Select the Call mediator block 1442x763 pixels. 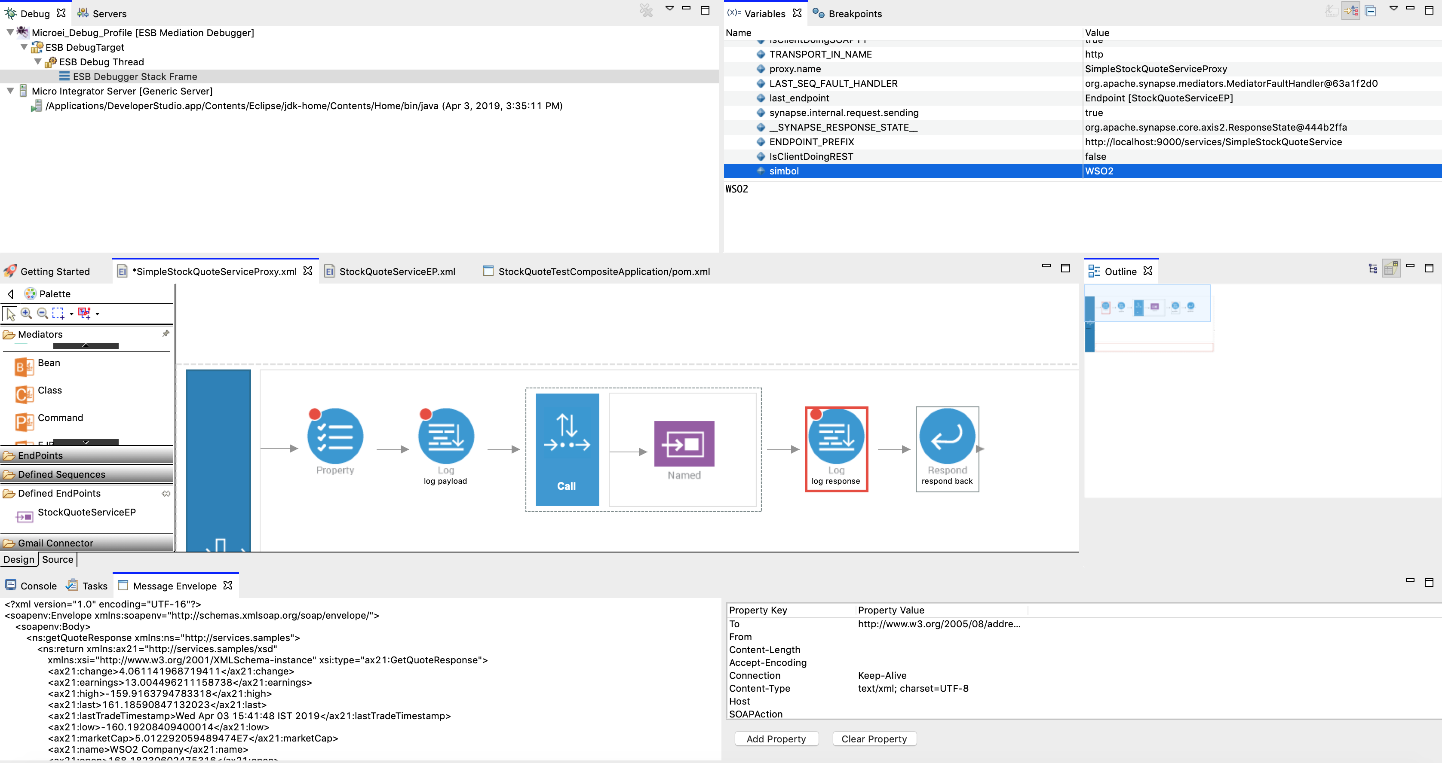pyautogui.click(x=567, y=449)
